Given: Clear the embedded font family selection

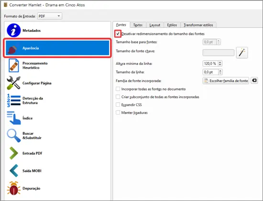Looking at the screenshot, I should [254, 80].
